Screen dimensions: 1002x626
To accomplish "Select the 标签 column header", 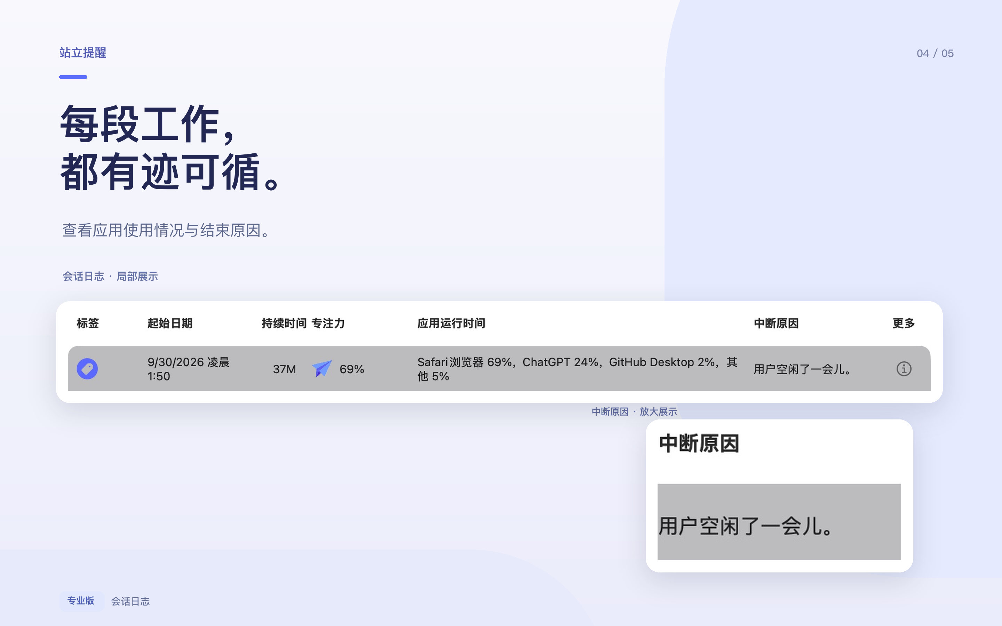I will tap(88, 323).
